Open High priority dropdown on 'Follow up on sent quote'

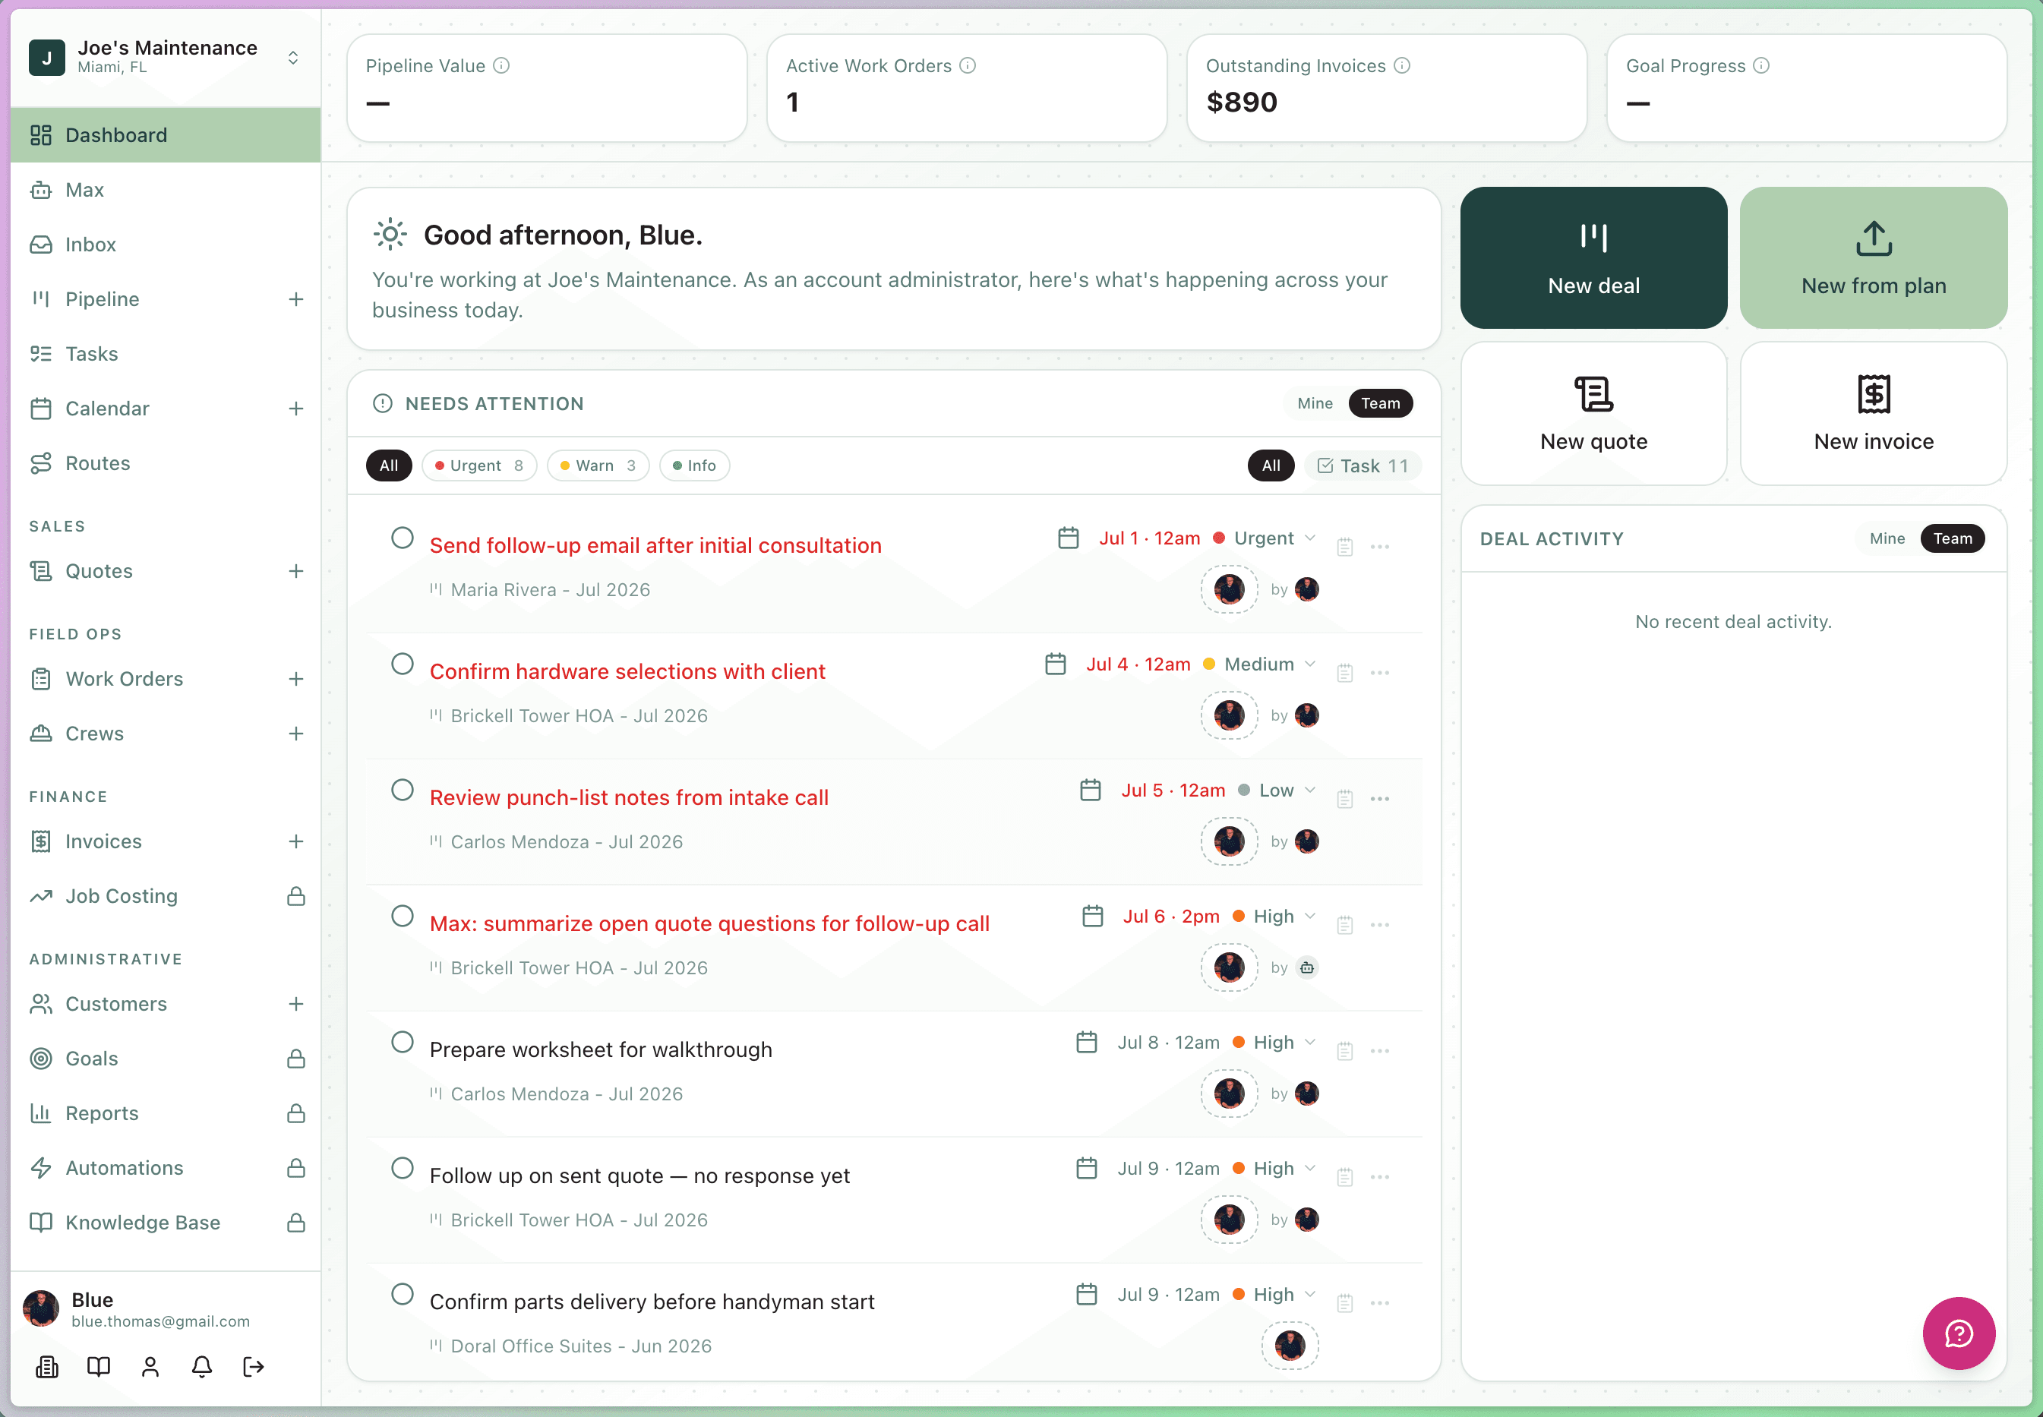coord(1275,1169)
